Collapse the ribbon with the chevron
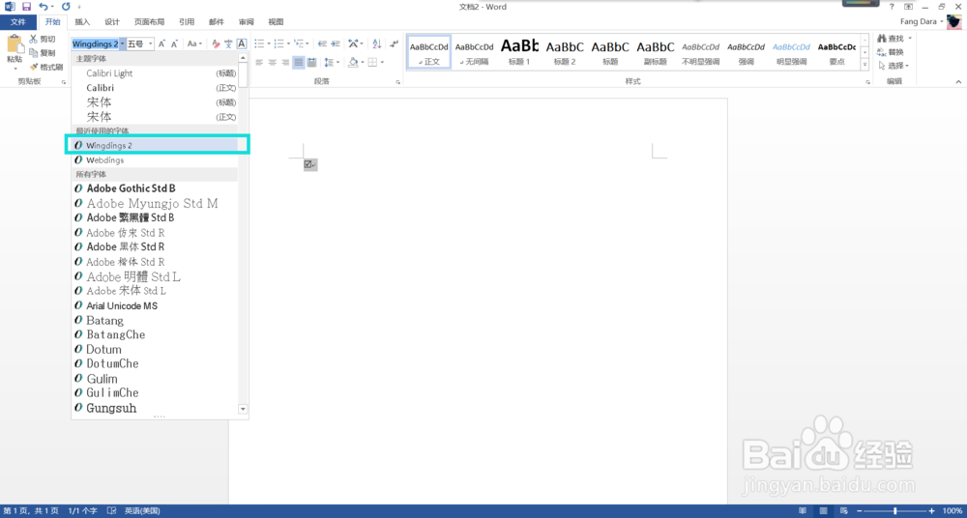 (959, 81)
